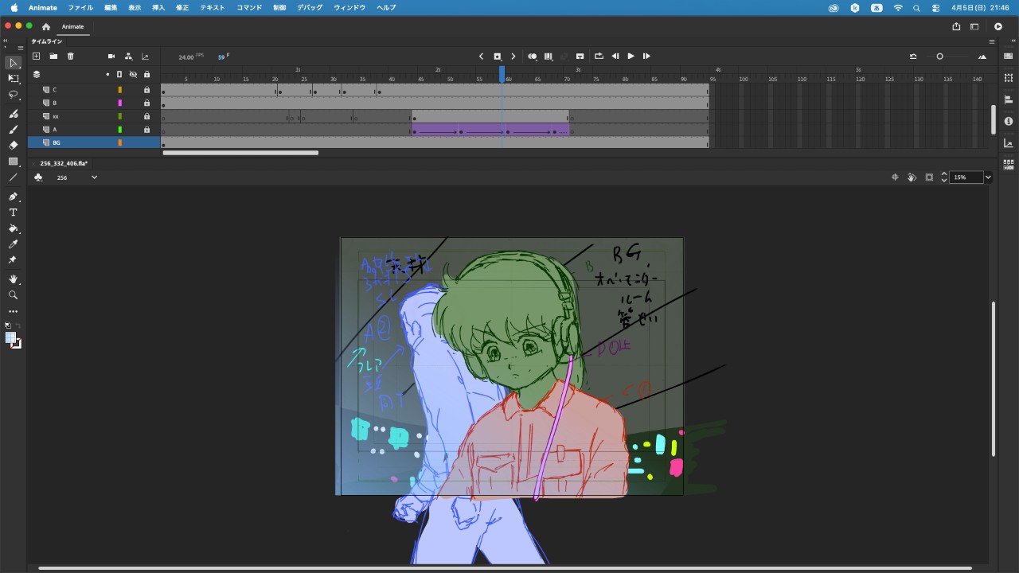Select the Line tool

coord(13,177)
